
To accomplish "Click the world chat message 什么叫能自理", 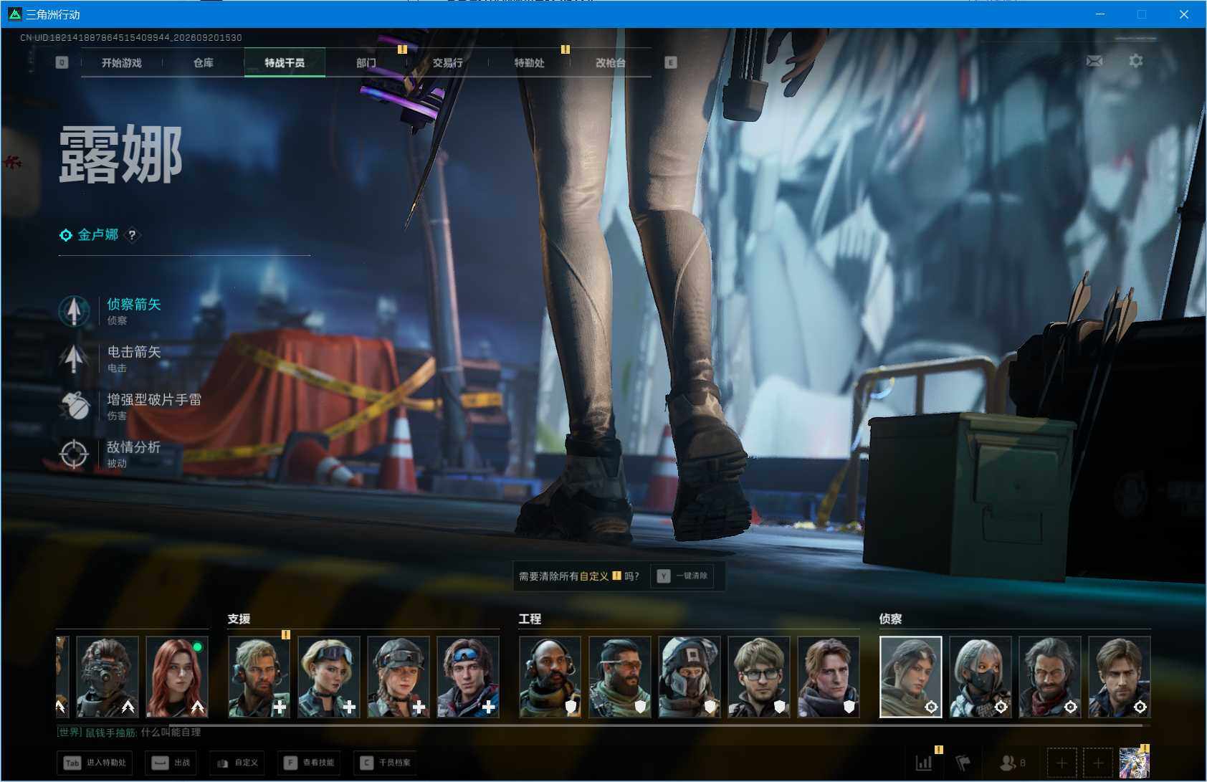I will click(171, 732).
